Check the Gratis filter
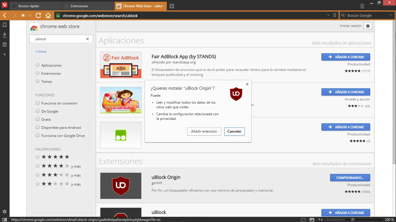The width and height of the screenshot is (396, 222). pos(37,119)
